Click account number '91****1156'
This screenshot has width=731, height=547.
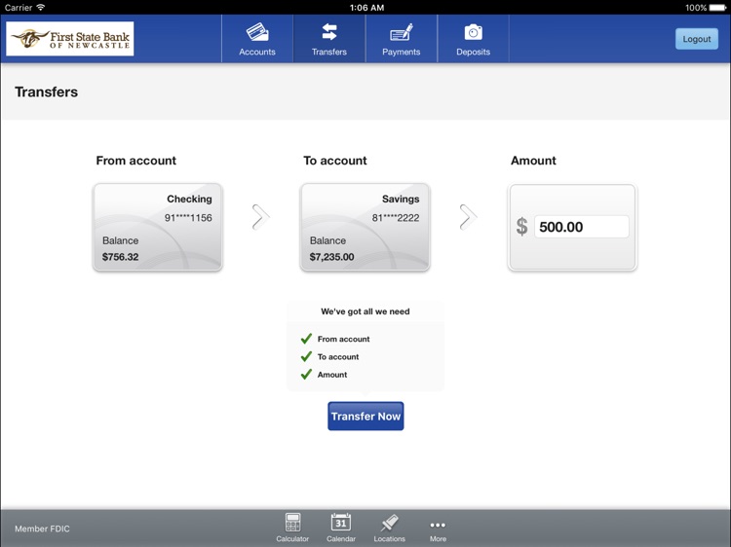coord(188,218)
